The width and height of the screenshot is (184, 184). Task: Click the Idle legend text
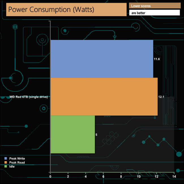(12, 166)
